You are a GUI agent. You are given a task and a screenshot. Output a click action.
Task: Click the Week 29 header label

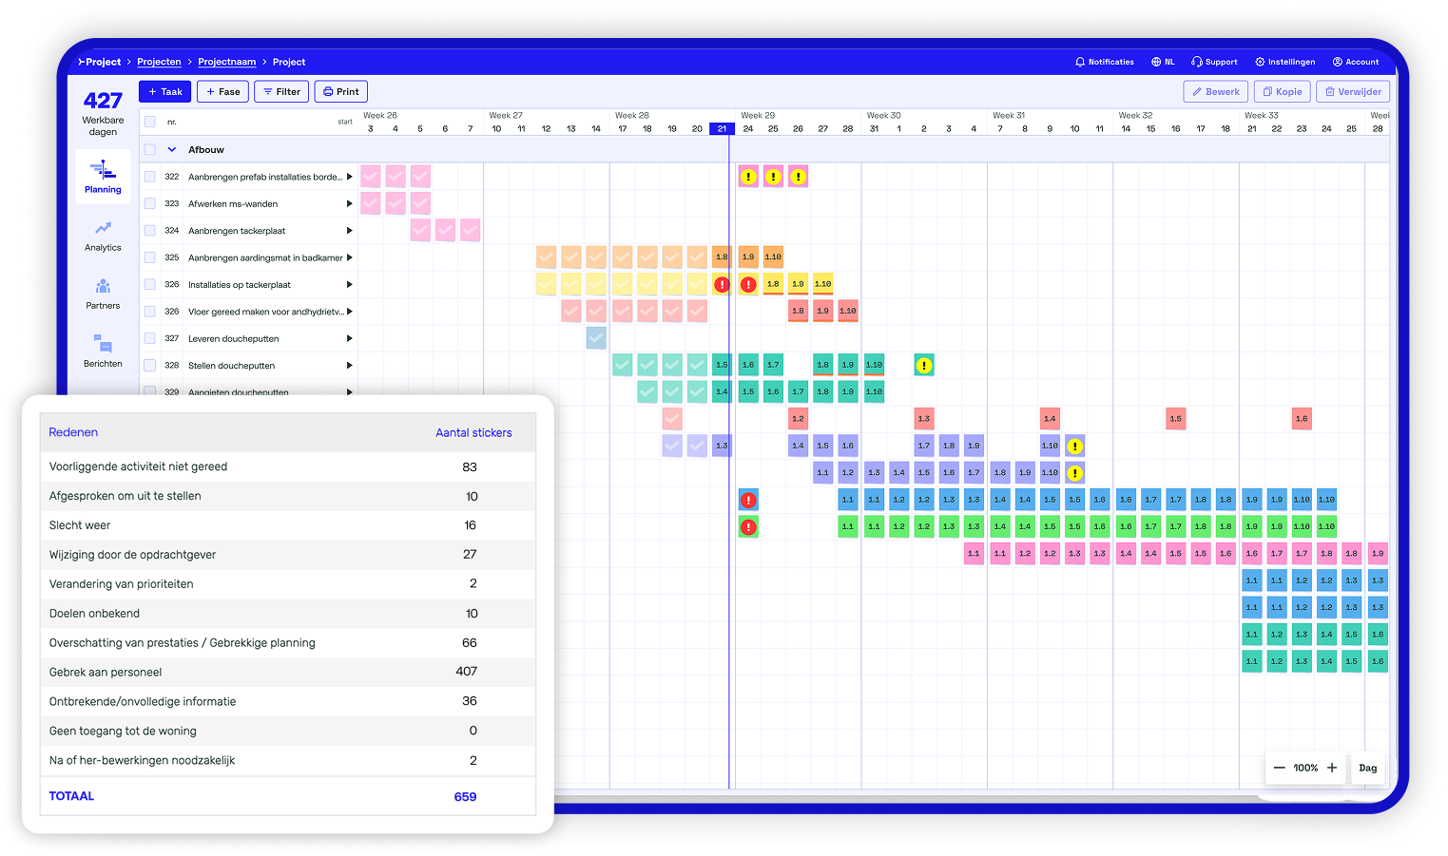click(x=758, y=116)
